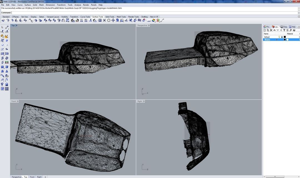Screen dimensions: 300x178
Task: Click the New Sublayer icon in Layers panel
Action: pyautogui.click(x=268, y=30)
